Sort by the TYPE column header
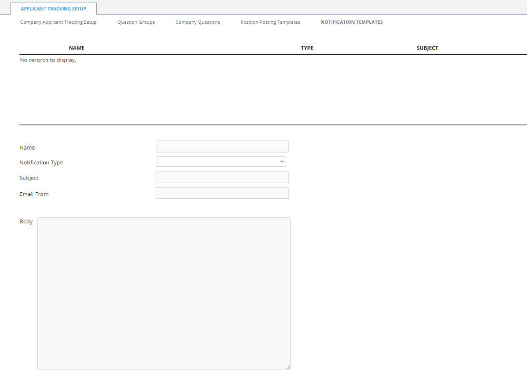Screen dimensions: 527x379 pyautogui.click(x=307, y=48)
